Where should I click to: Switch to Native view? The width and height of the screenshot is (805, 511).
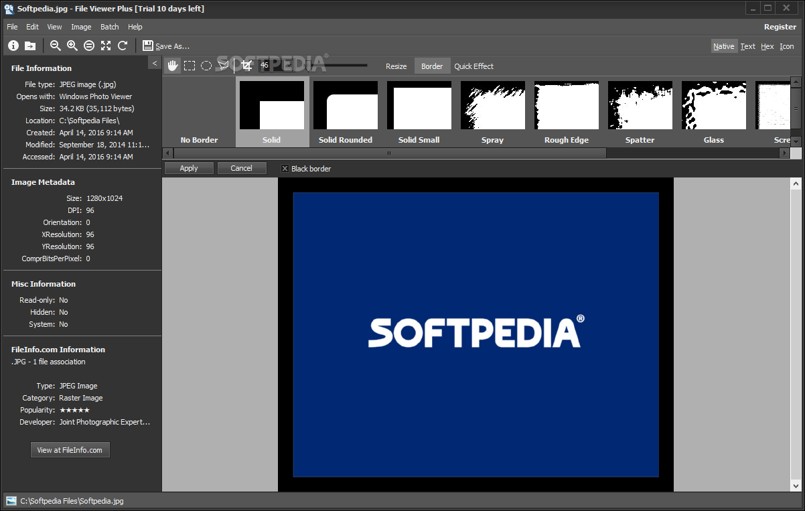coord(723,46)
